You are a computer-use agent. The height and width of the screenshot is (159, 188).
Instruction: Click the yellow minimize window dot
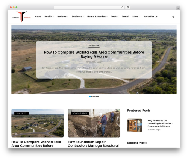(x=14, y=7)
